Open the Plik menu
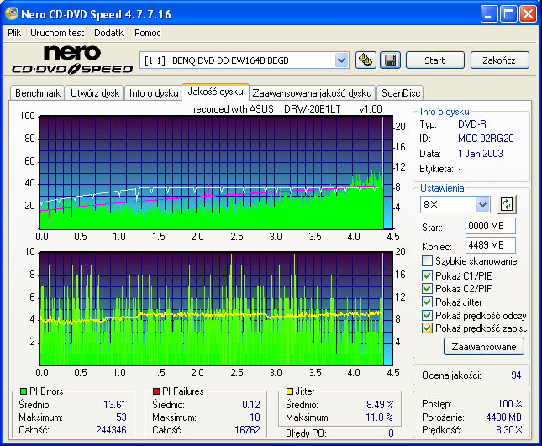 click(x=14, y=33)
